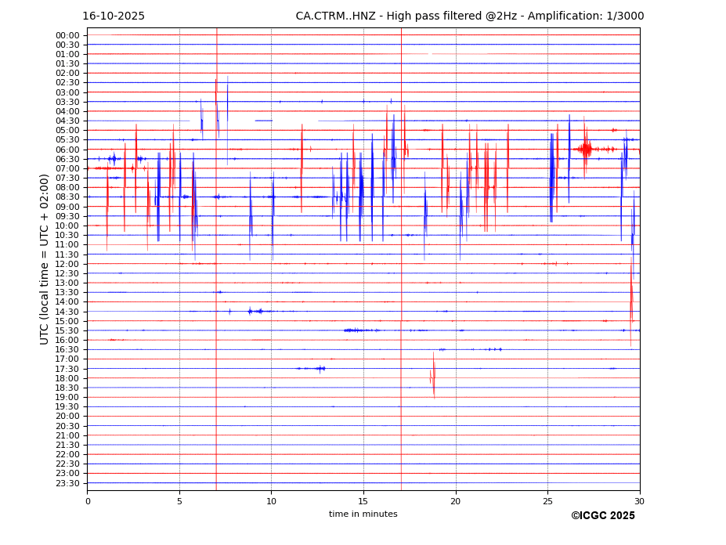
Task: Select the 06:00 row label
Action: point(67,150)
